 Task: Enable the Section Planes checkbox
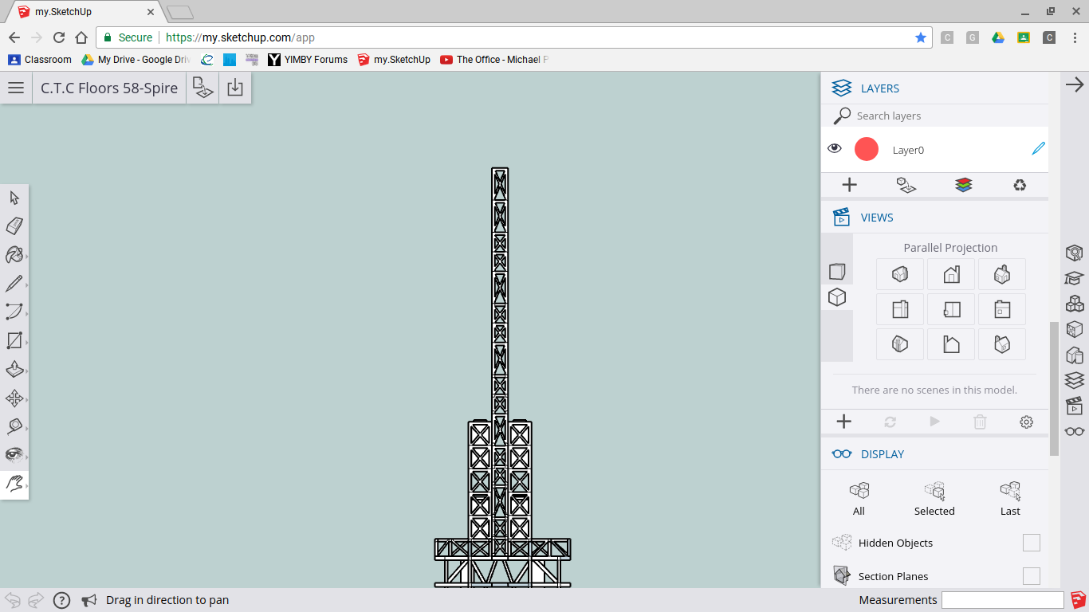[1031, 576]
